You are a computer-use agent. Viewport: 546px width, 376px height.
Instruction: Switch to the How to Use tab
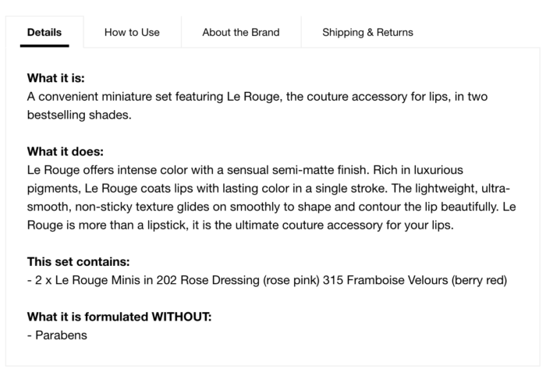click(x=132, y=32)
